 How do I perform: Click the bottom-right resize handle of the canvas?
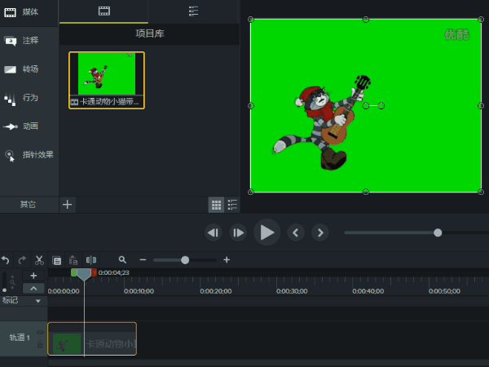point(481,192)
